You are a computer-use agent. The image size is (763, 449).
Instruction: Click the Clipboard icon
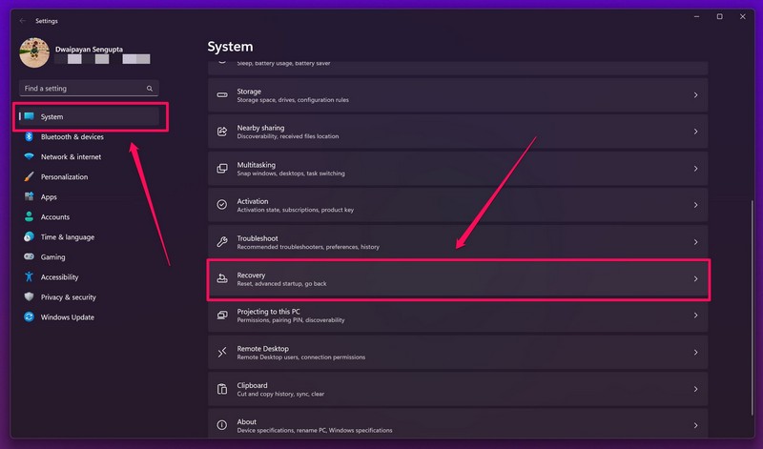pos(222,389)
